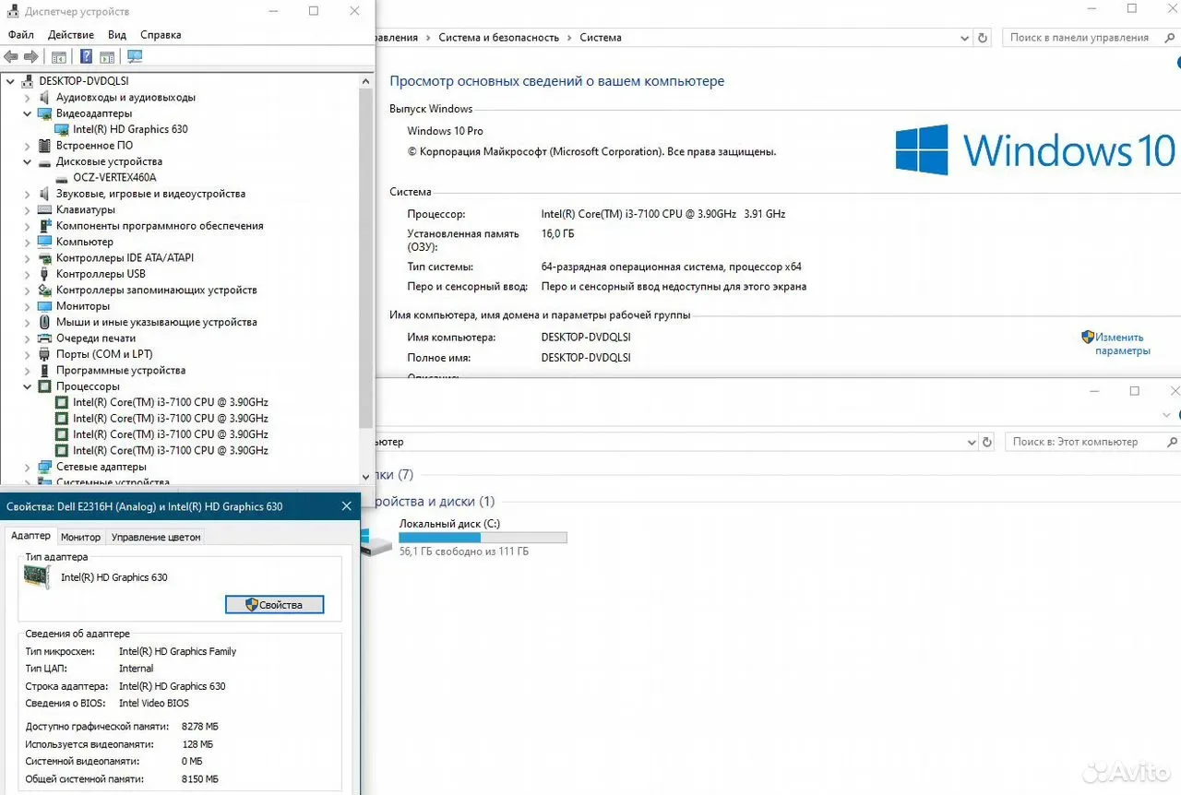The image size is (1181, 795).
Task: Click the Forward arrow in Device Manager toolbar
Action: click(30, 57)
